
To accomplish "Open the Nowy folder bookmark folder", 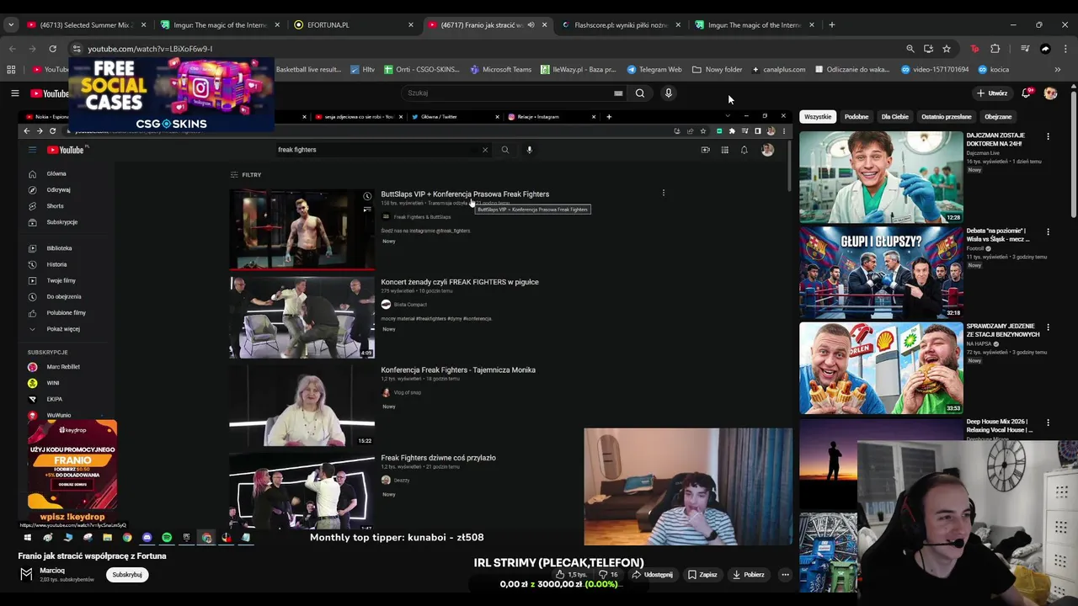I will 718,70.
